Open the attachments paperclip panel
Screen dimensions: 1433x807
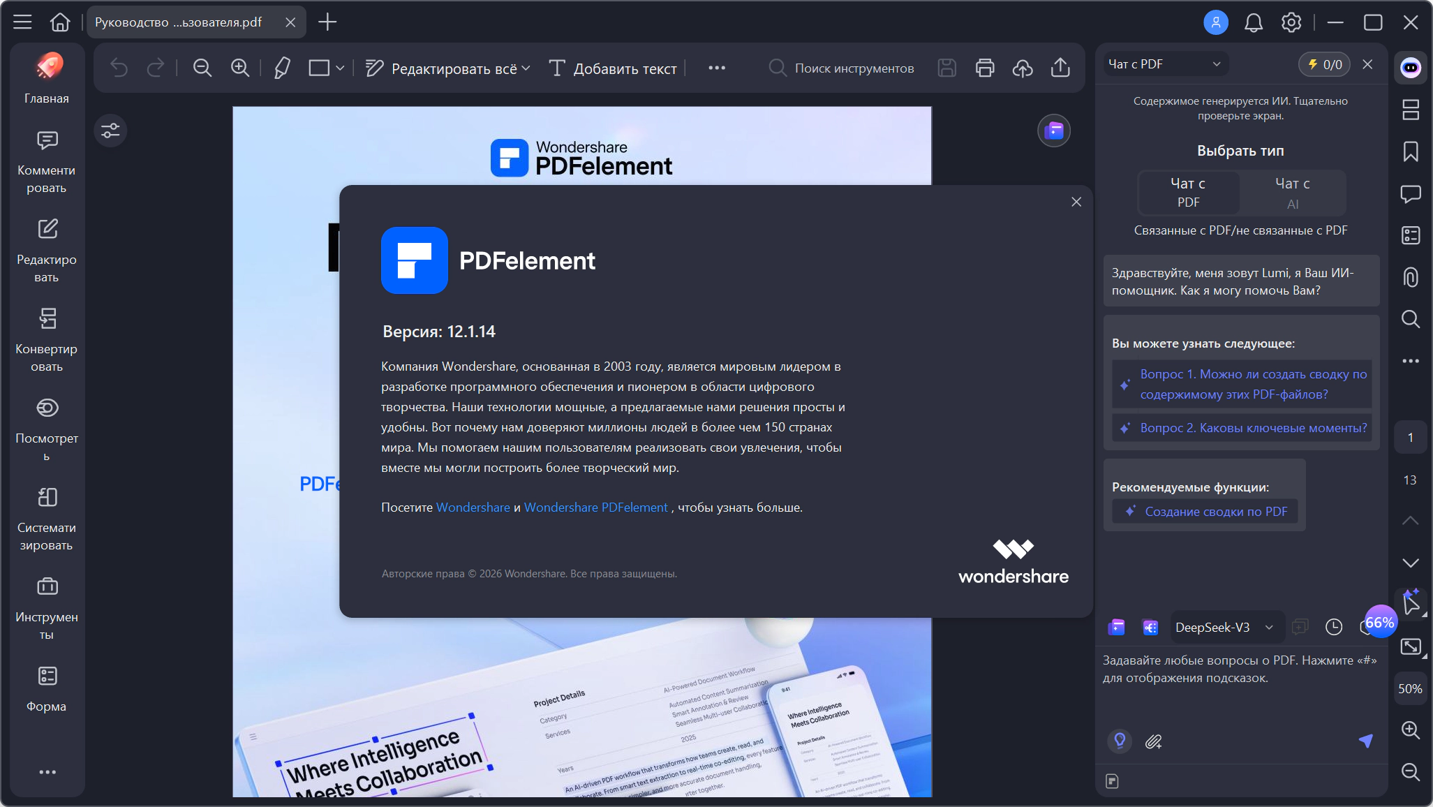(1411, 277)
